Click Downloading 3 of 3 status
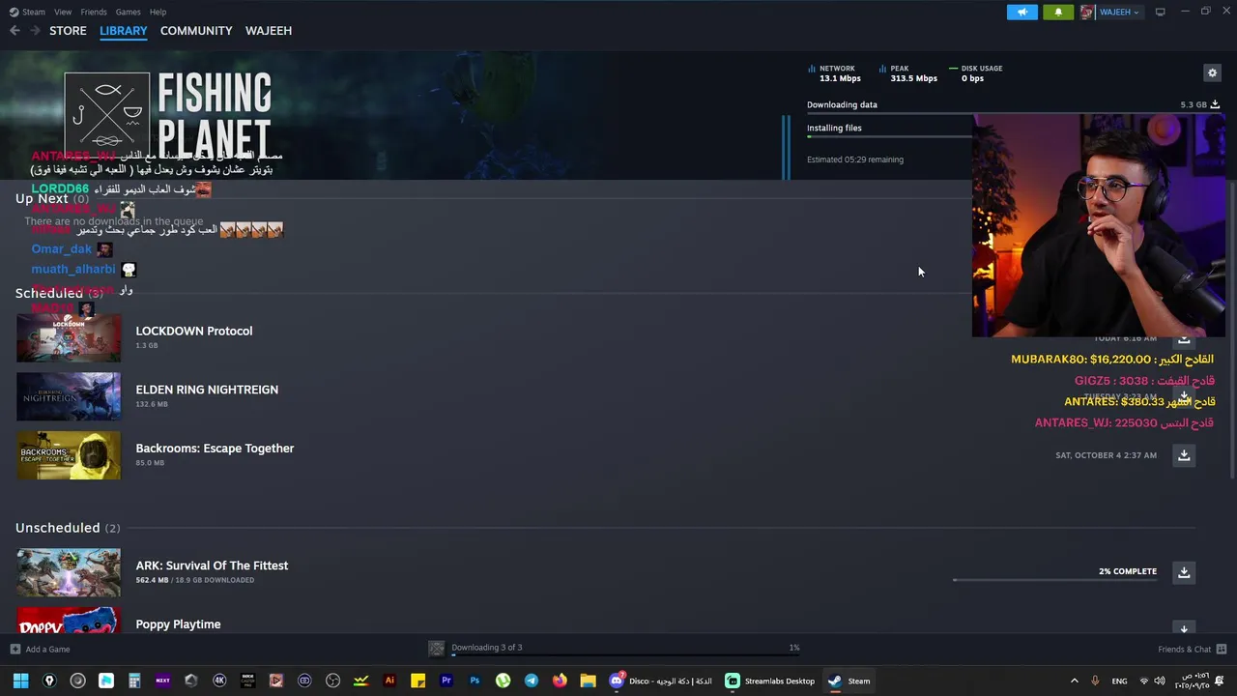Viewport: 1237px width, 696px height. point(486,648)
